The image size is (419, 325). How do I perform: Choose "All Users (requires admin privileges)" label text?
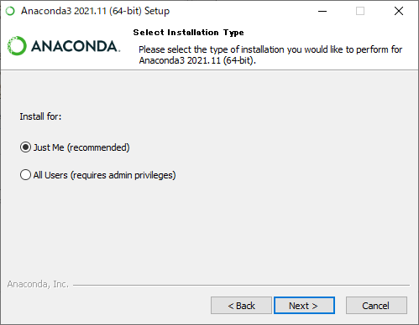click(x=104, y=175)
